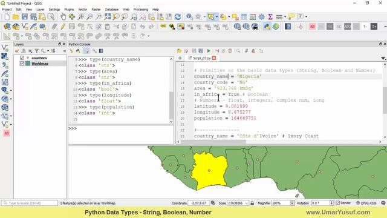
Task: Close the Script_02.py tab
Action: (x=214, y=58)
